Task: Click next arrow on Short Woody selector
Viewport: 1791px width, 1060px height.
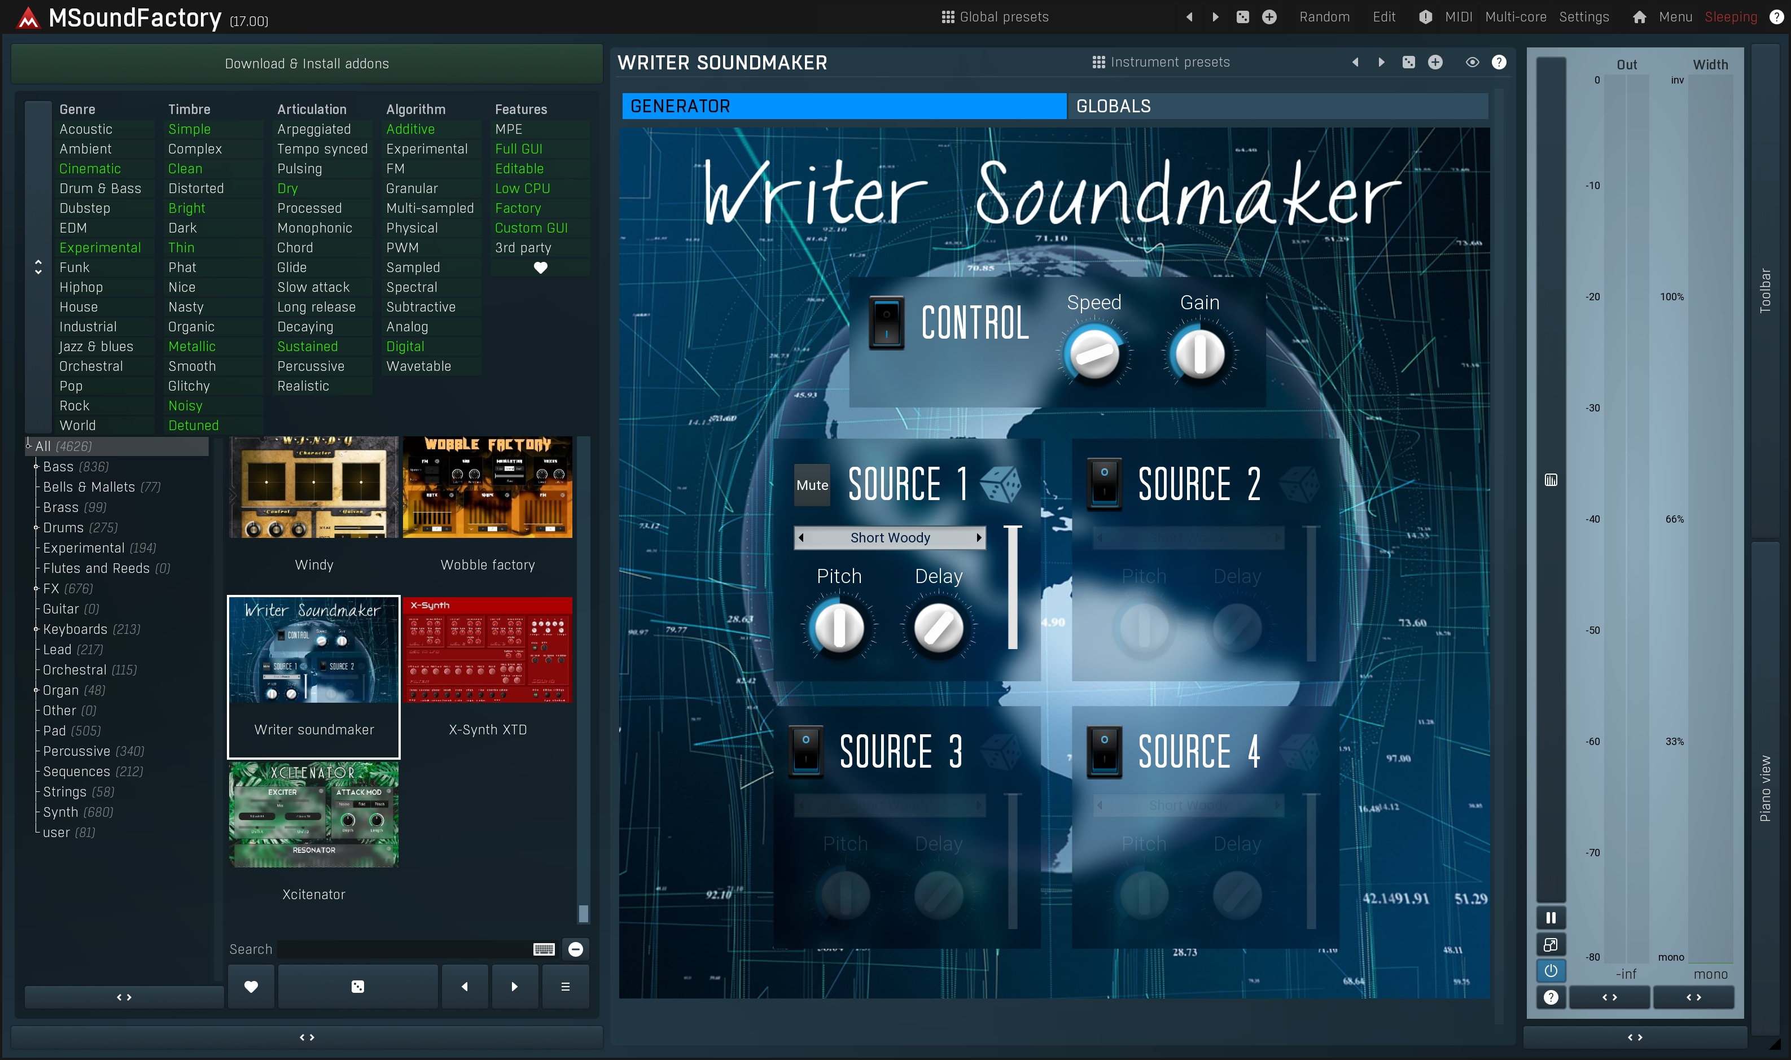Action: (x=979, y=537)
